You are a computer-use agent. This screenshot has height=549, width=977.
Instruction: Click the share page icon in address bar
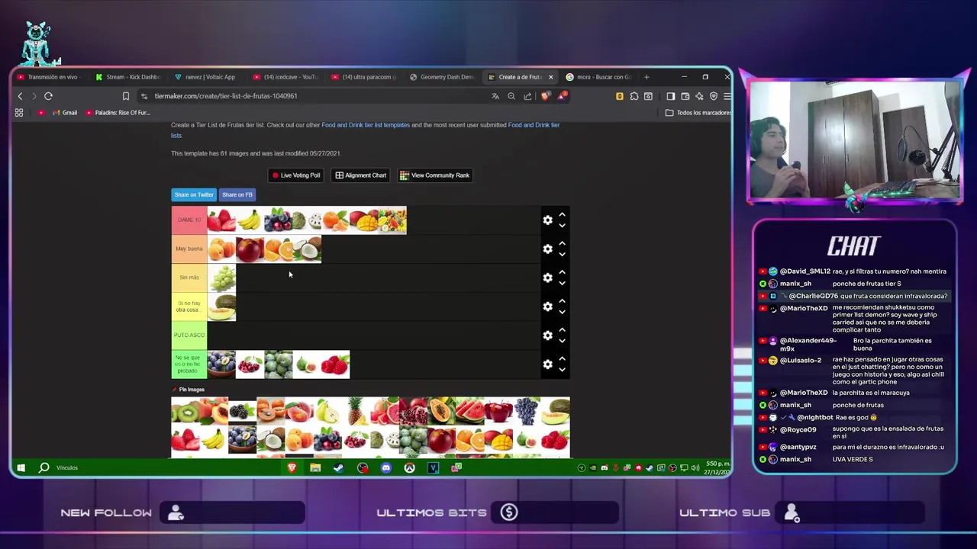pyautogui.click(x=527, y=96)
